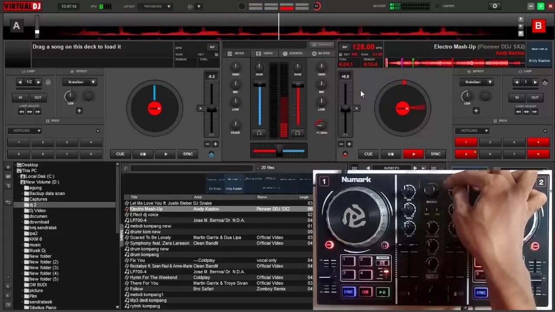
Task: Open the settings gear in the top bar
Action: pyautogui.click(x=495, y=6)
